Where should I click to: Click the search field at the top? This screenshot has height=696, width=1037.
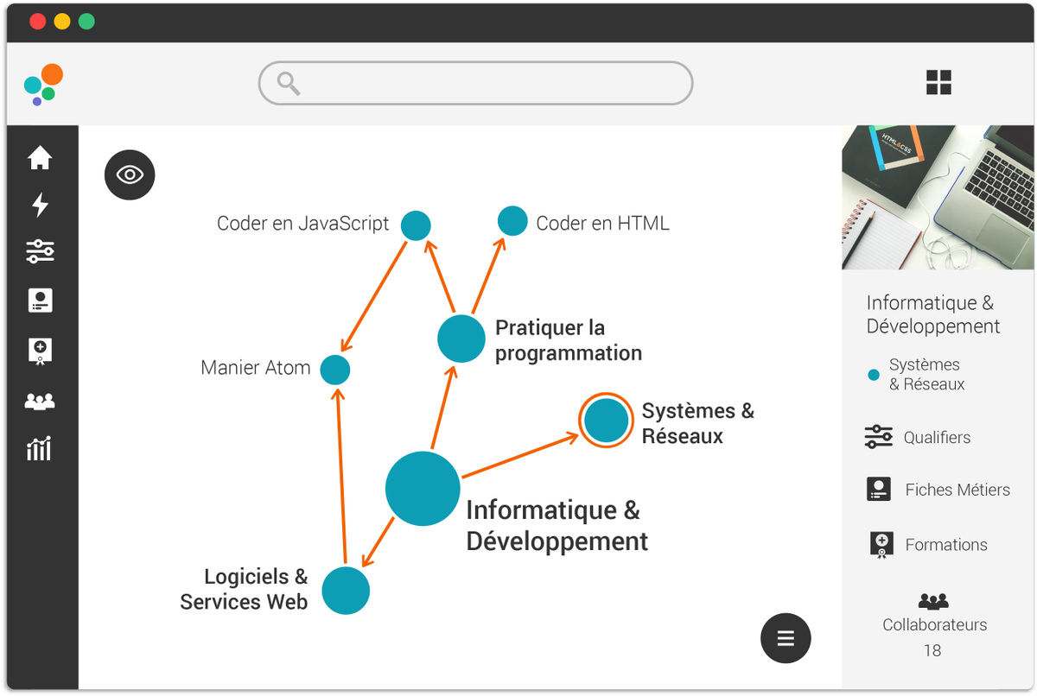coord(475,83)
